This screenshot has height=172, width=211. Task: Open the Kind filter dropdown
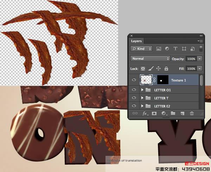click(141, 49)
